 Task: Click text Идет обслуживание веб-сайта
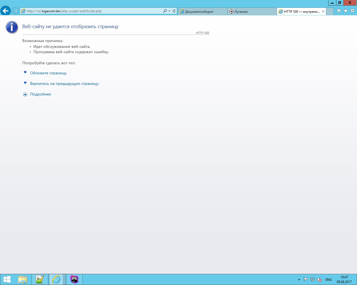[x=62, y=46]
